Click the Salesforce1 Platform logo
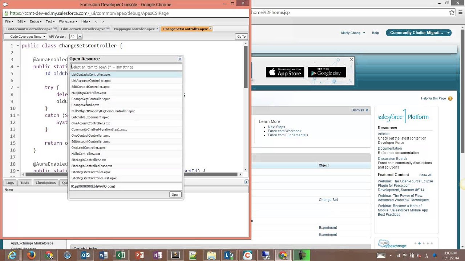The height and width of the screenshot is (261, 465). (x=403, y=116)
